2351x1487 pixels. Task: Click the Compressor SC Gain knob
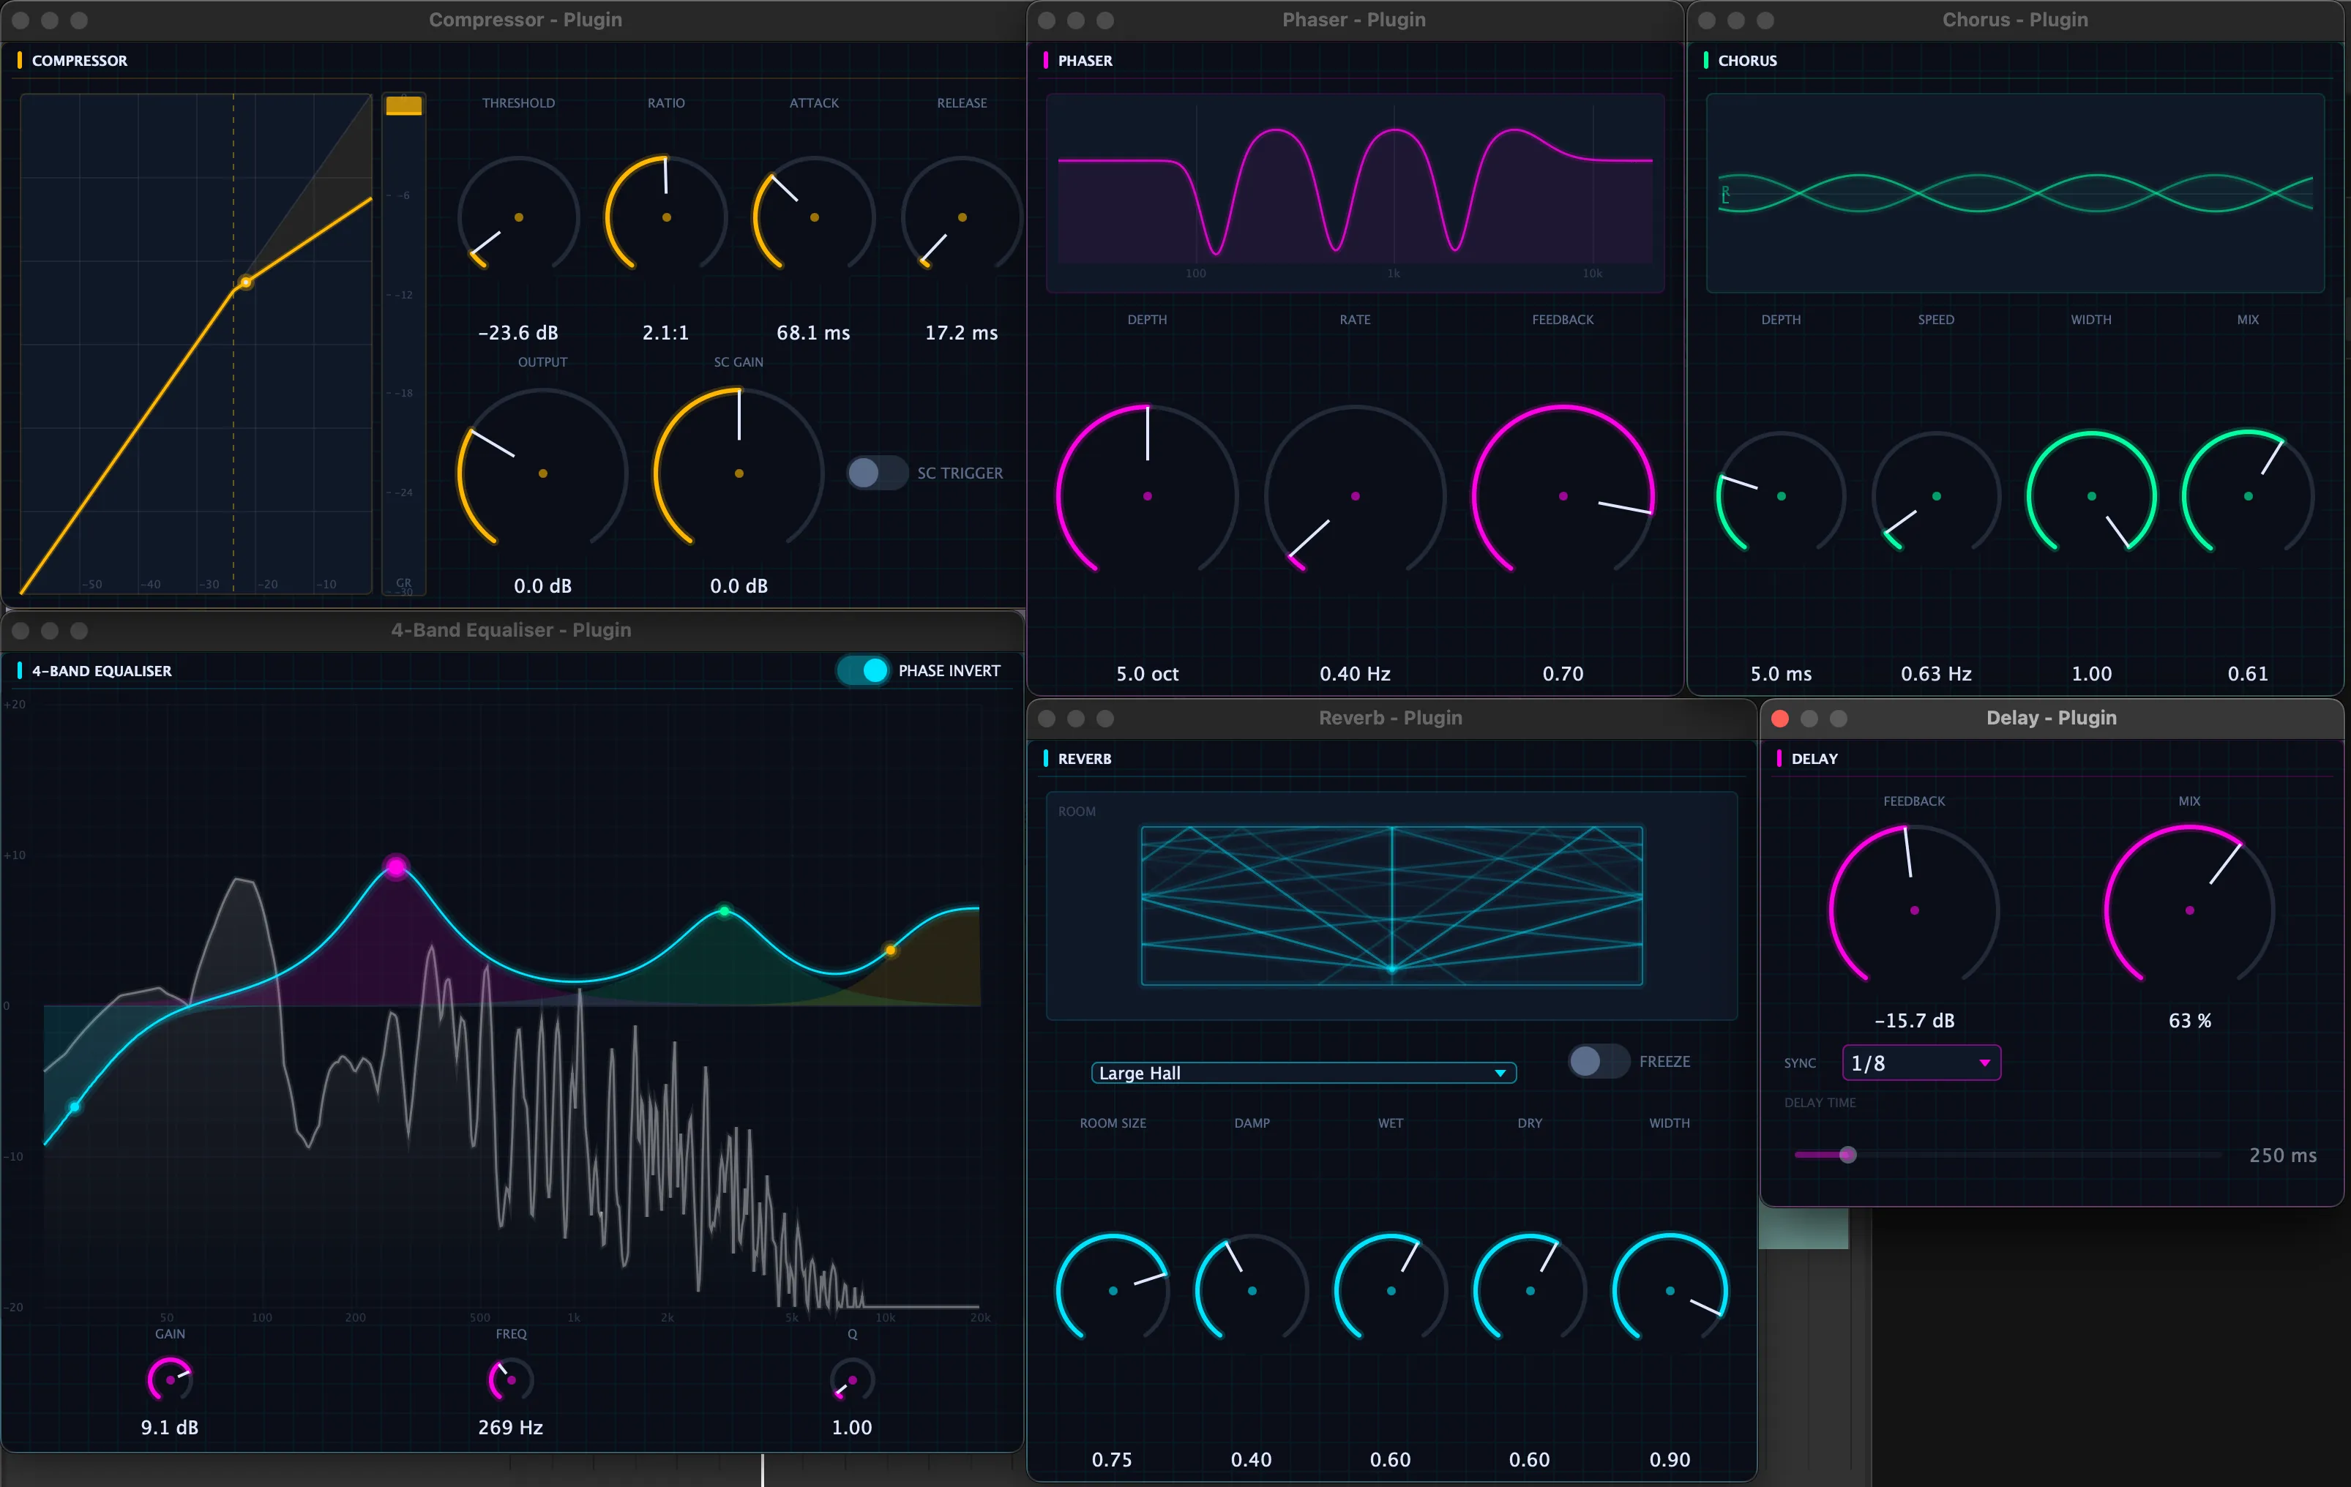(739, 473)
